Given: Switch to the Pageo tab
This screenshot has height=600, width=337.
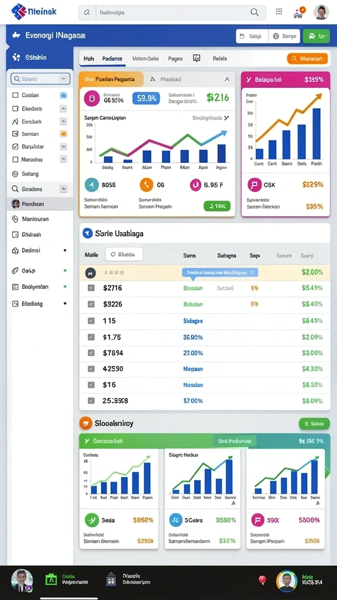Looking at the screenshot, I should click(x=176, y=59).
